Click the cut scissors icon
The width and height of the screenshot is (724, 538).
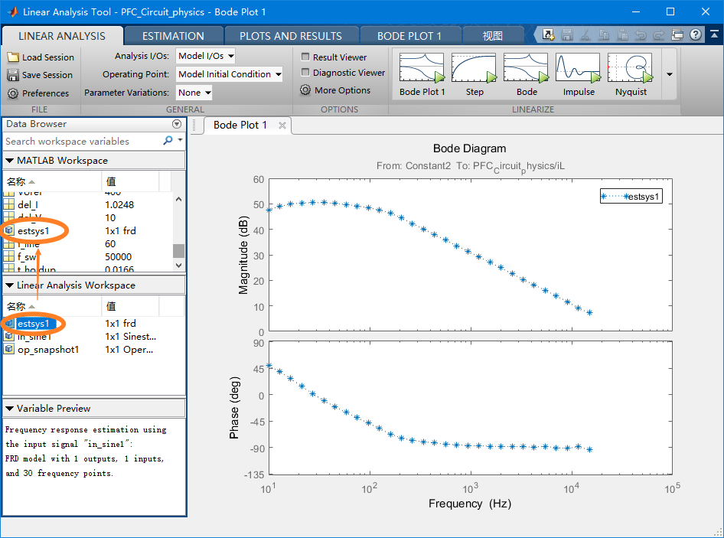click(x=585, y=34)
